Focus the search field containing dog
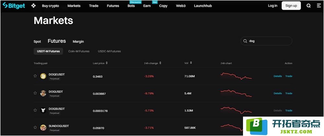This screenshot has width=324, height=136. pyautogui.click(x=266, y=41)
